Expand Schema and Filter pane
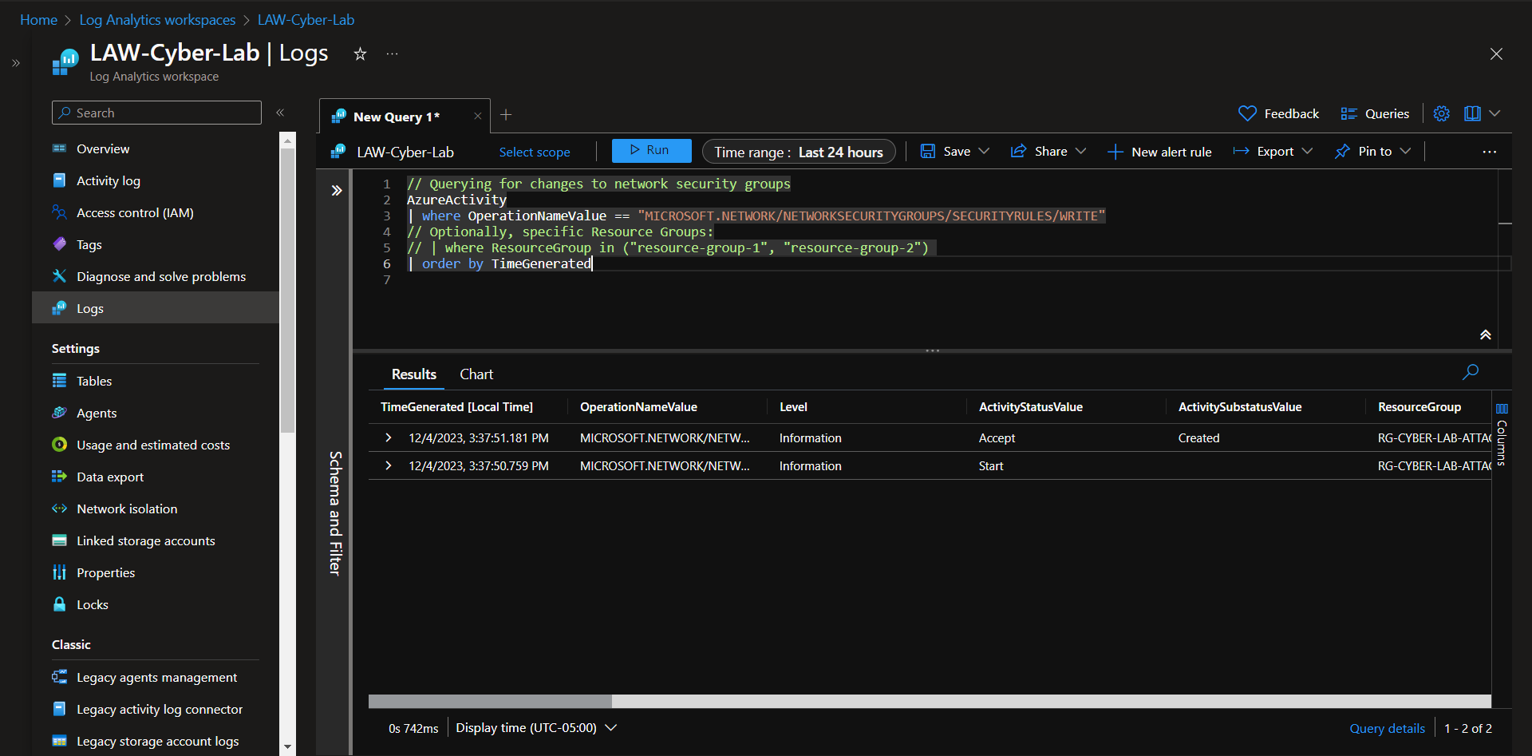Viewport: 1532px width, 756px height. [337, 190]
